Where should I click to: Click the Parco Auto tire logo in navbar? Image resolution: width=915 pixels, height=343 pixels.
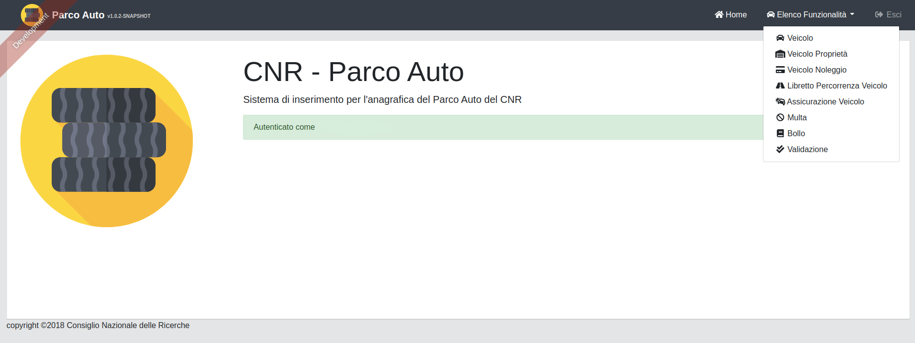click(x=32, y=15)
